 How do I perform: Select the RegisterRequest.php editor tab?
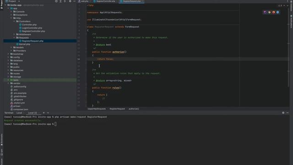coord(131,1)
